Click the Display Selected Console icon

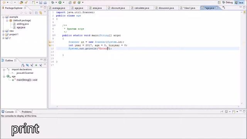click(227, 112)
